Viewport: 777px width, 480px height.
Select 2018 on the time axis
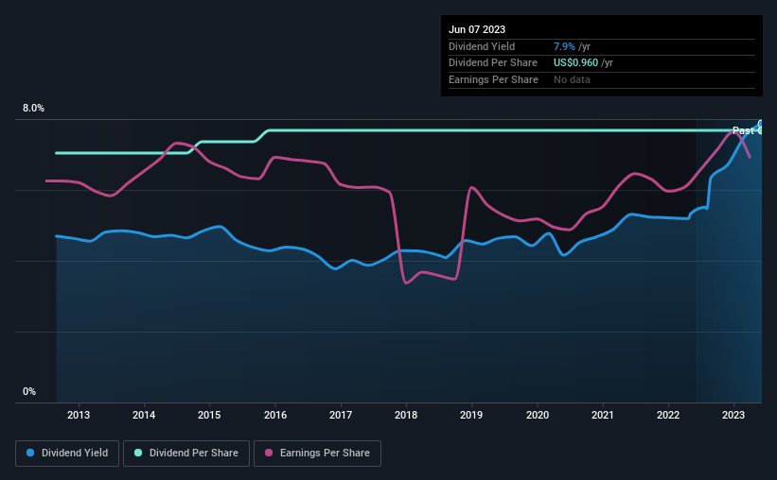[x=406, y=415]
